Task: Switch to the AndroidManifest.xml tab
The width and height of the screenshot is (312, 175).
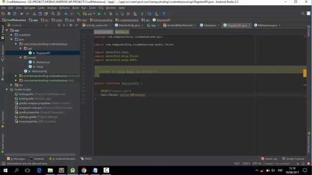Action: coord(180,25)
